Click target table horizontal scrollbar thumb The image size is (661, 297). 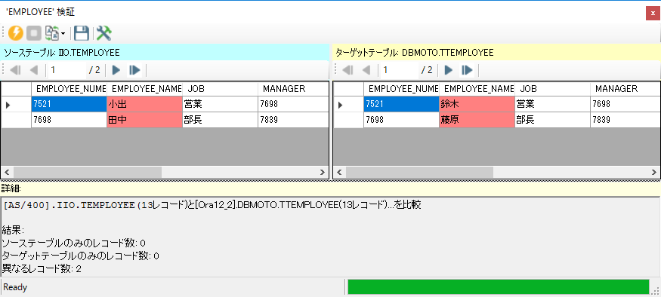click(419, 172)
